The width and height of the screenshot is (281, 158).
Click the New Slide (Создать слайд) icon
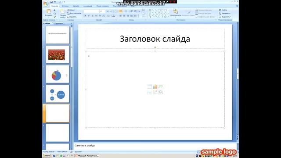tap(62, 11)
